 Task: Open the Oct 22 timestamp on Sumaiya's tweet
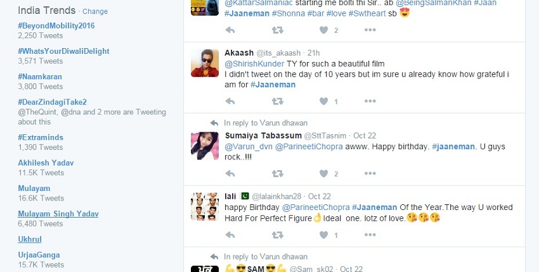365,135
